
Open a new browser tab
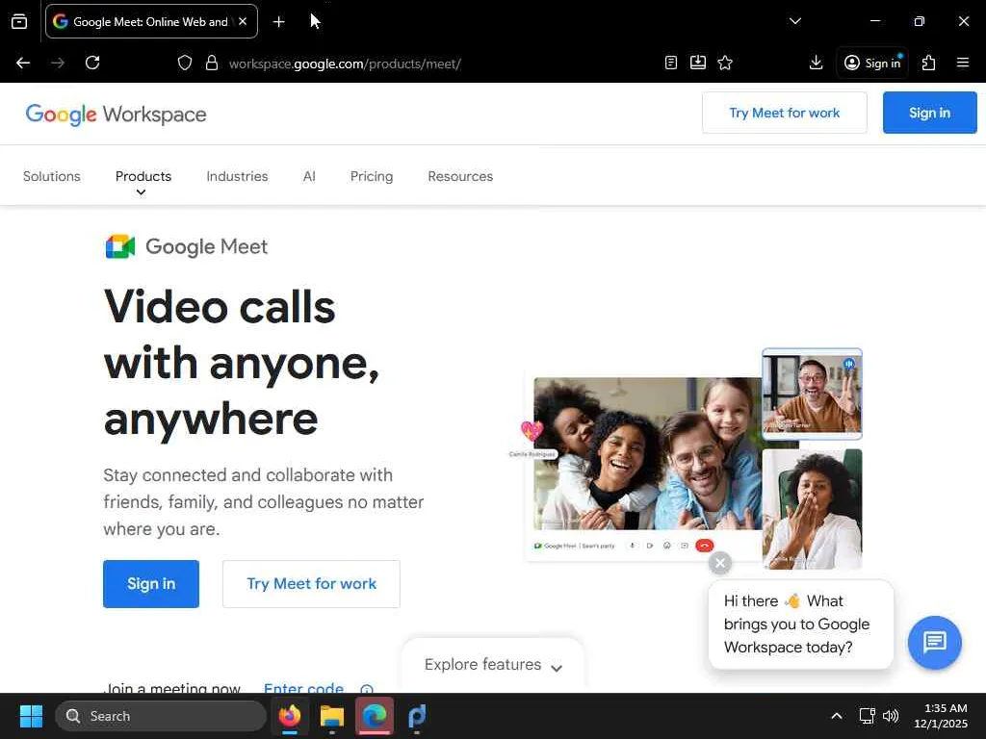point(278,22)
